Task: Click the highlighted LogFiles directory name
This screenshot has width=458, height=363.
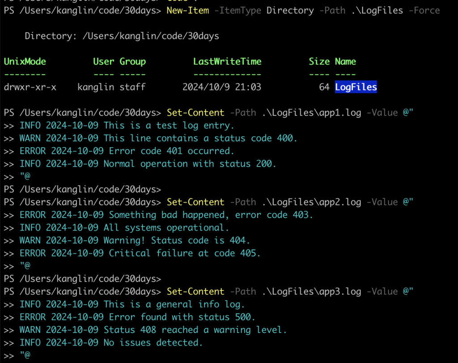Action: point(356,87)
